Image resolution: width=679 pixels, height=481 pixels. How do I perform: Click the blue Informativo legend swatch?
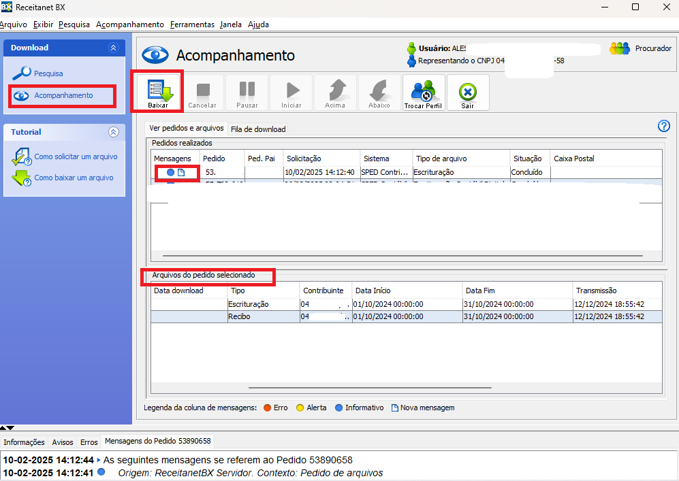[x=338, y=408]
